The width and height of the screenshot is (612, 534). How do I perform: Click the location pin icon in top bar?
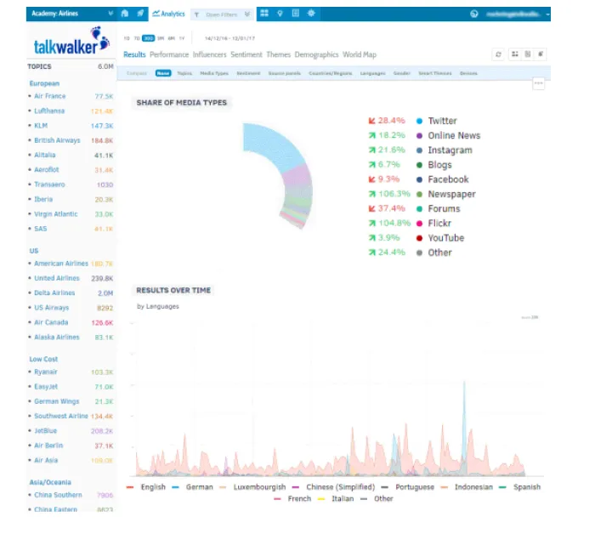280,14
